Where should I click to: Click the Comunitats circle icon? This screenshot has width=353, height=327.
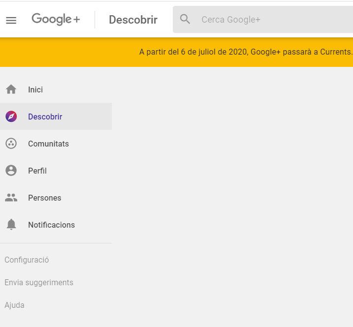(11, 144)
